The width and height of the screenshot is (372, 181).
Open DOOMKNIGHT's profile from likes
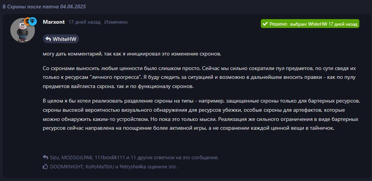click(66, 167)
